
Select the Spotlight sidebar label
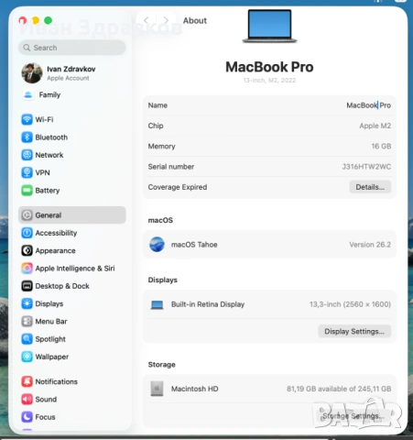50,339
